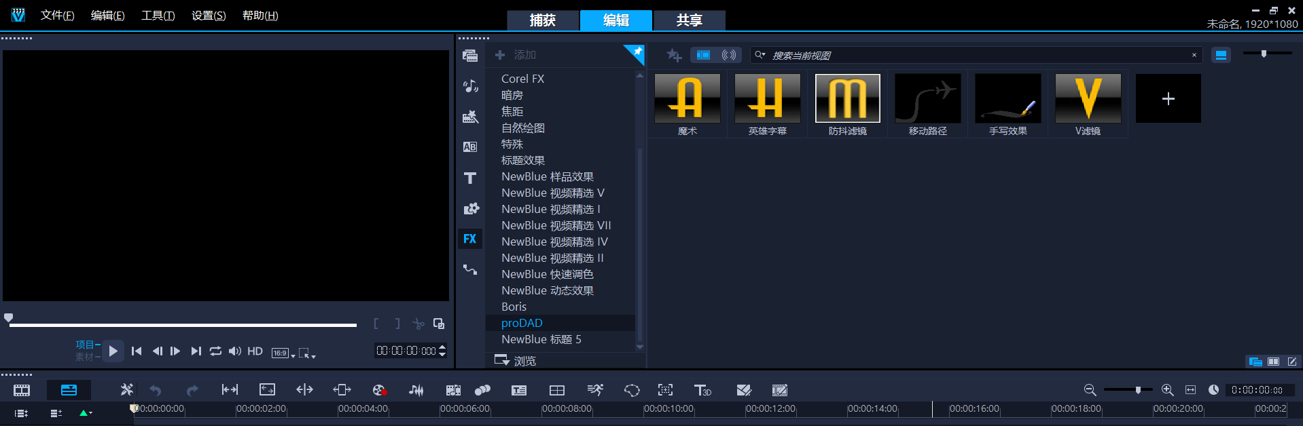This screenshot has width=1303, height=426.
Task: Click the 浏览 browse button
Action: (x=515, y=360)
